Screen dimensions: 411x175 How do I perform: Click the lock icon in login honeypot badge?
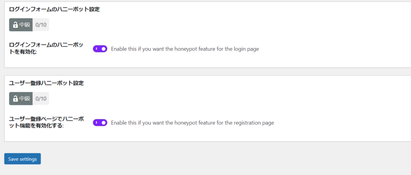[15, 25]
